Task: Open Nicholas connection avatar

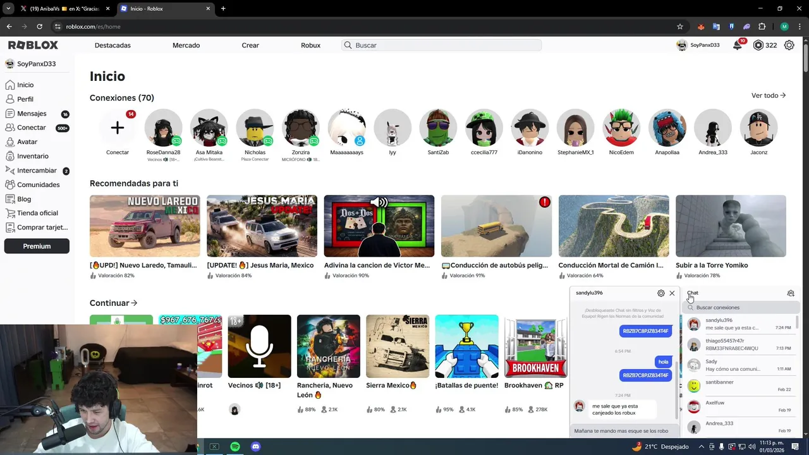Action: (x=255, y=128)
